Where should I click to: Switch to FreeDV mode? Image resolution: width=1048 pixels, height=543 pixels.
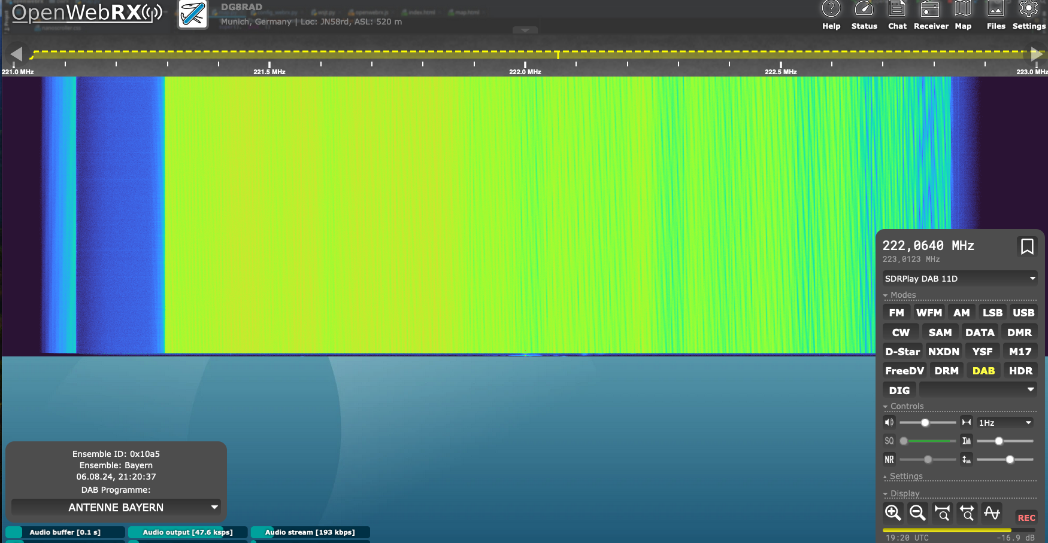pos(904,370)
